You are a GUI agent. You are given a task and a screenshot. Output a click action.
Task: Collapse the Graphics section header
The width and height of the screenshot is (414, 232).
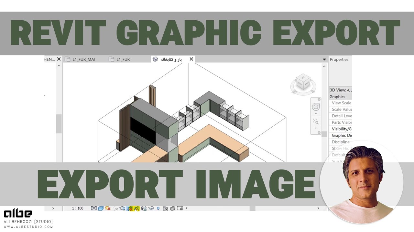(340, 97)
